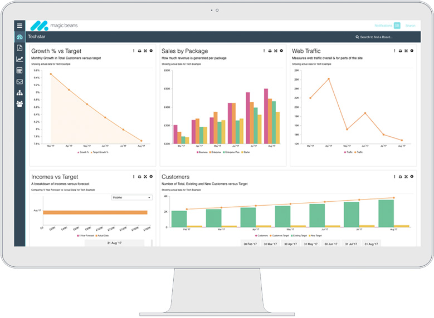This screenshot has width=434, height=318.
Task: Open the PDF reports sidebar icon
Action: click(19, 48)
